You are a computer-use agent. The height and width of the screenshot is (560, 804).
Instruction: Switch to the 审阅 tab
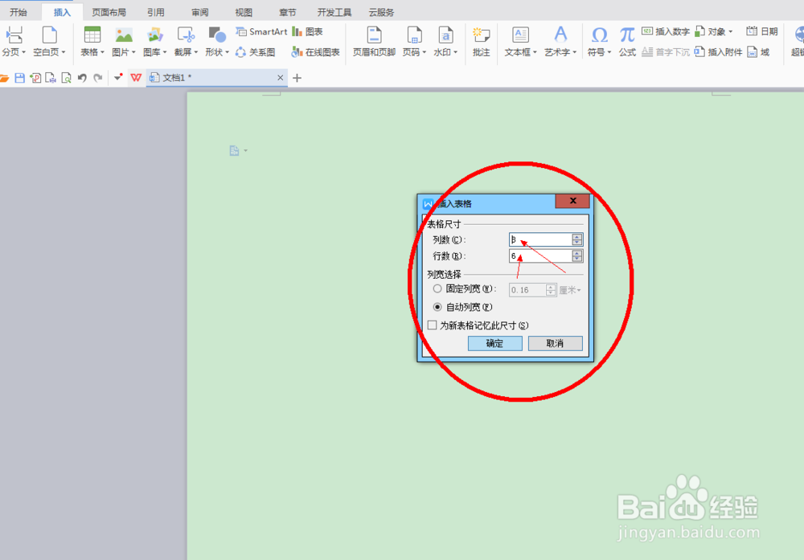point(200,12)
